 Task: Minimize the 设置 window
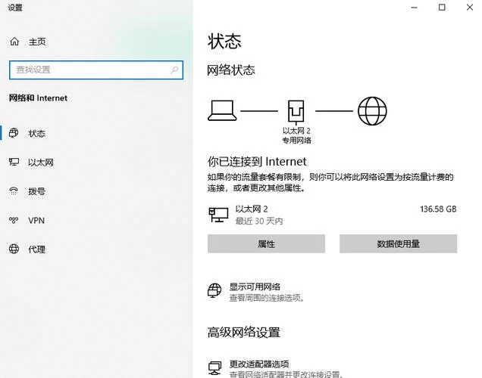(x=415, y=8)
